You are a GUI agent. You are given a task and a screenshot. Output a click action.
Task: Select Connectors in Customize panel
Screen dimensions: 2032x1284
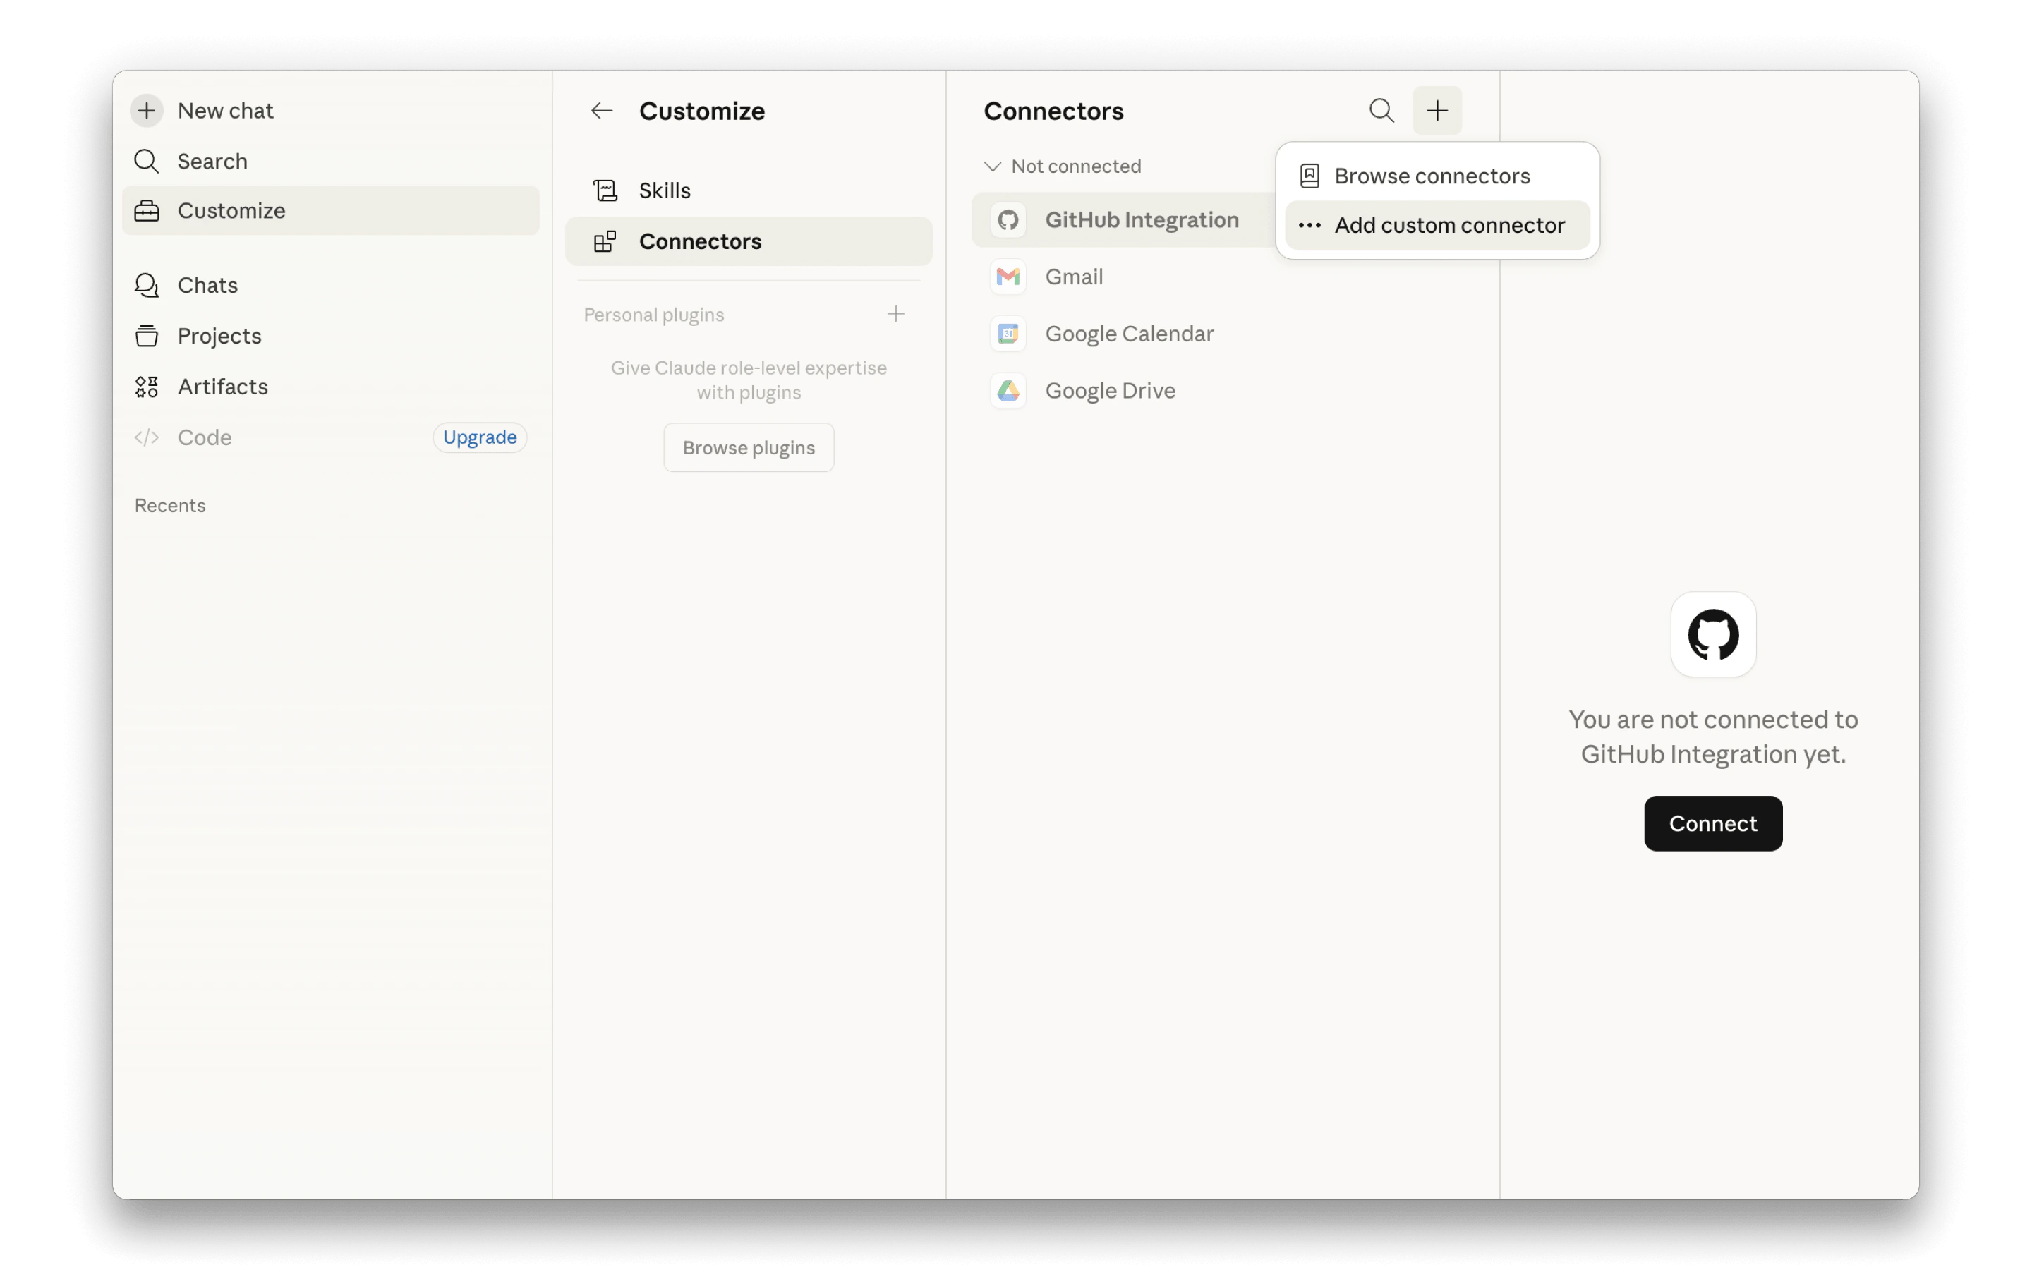(699, 241)
